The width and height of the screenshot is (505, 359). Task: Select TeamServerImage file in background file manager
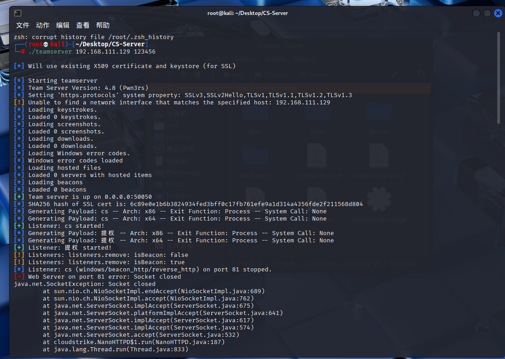379,206
